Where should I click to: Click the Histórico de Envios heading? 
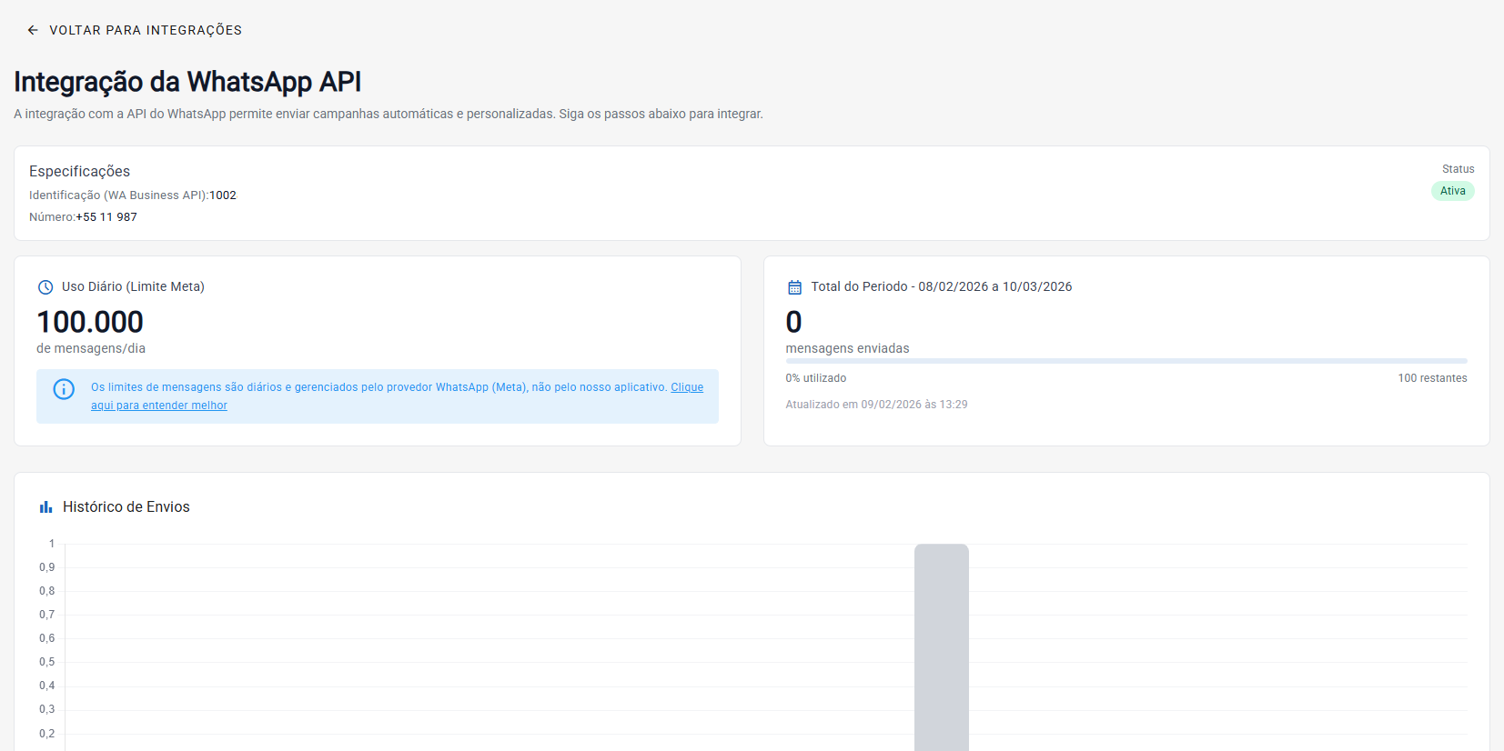126,507
